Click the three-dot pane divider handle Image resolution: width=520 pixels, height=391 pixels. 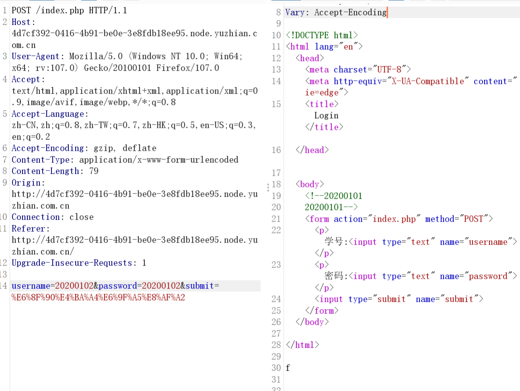point(268,187)
